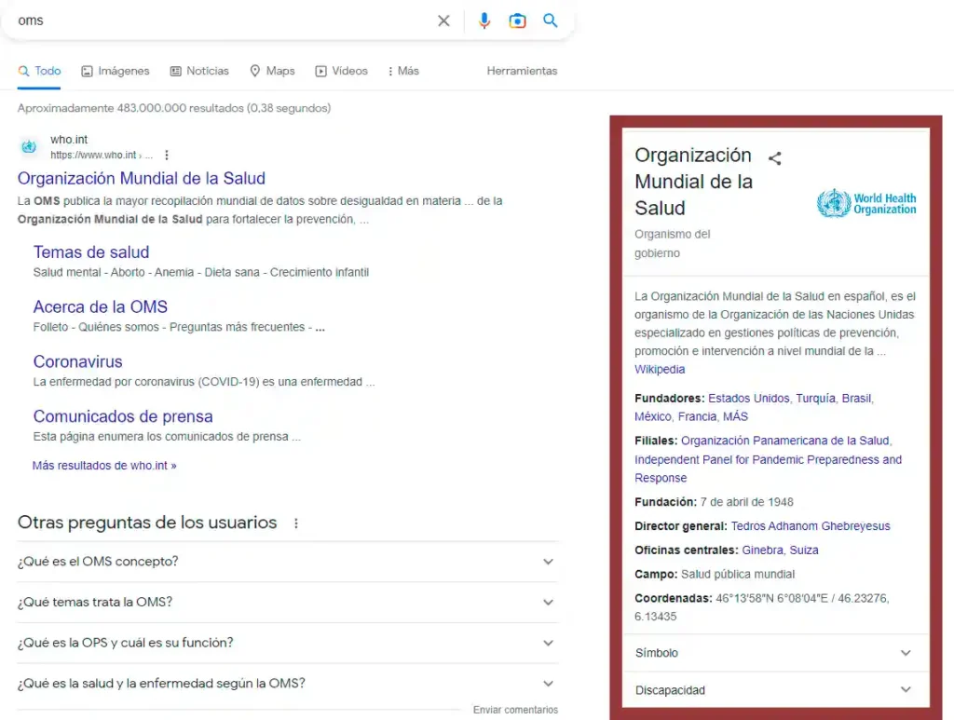Share the knowledge panel using the share icon
Image resolution: width=954 pixels, height=720 pixels.
pyautogui.click(x=774, y=158)
